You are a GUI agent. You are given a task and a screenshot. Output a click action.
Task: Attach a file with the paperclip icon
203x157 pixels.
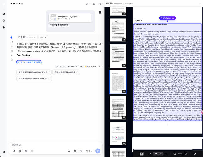[20, 151]
